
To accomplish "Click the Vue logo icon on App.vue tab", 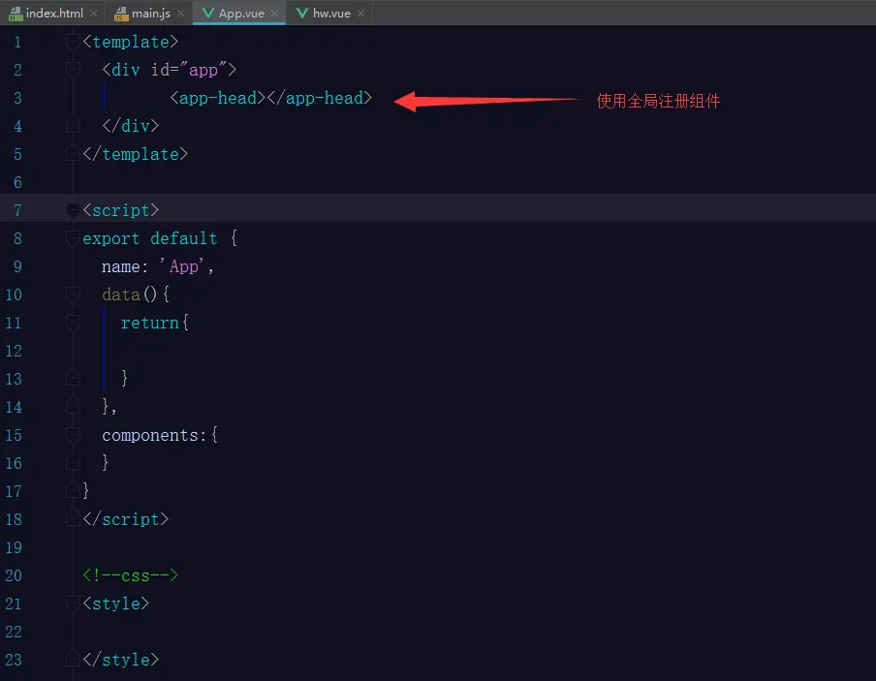I will point(207,13).
